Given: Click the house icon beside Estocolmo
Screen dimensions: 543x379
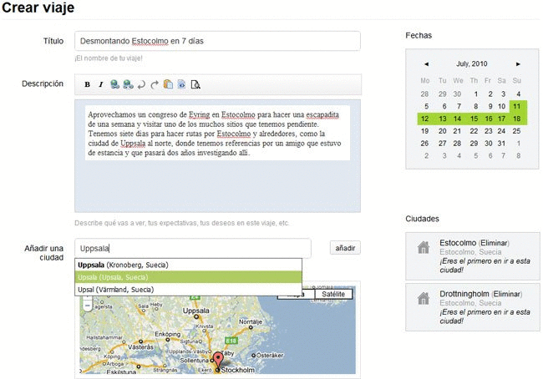Looking at the screenshot, I should (x=424, y=247).
